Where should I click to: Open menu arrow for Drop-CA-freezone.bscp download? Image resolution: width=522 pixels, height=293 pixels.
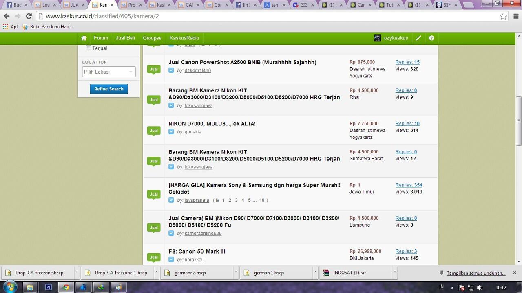[x=77, y=273]
